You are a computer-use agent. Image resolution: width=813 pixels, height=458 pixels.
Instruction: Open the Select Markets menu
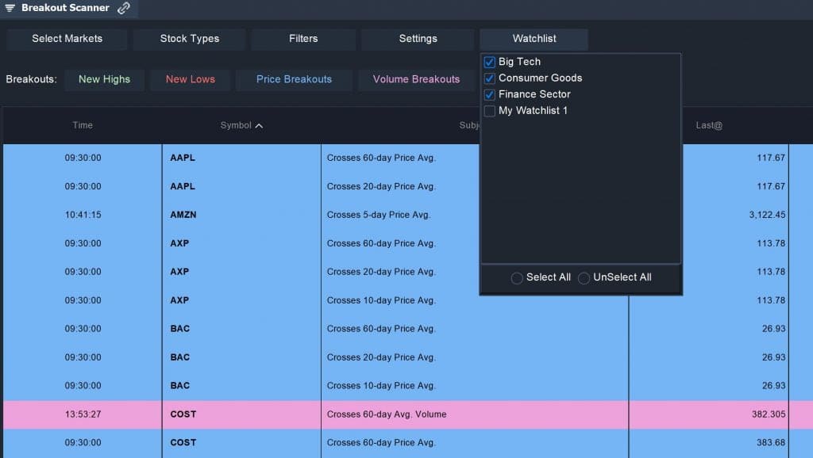coord(66,38)
